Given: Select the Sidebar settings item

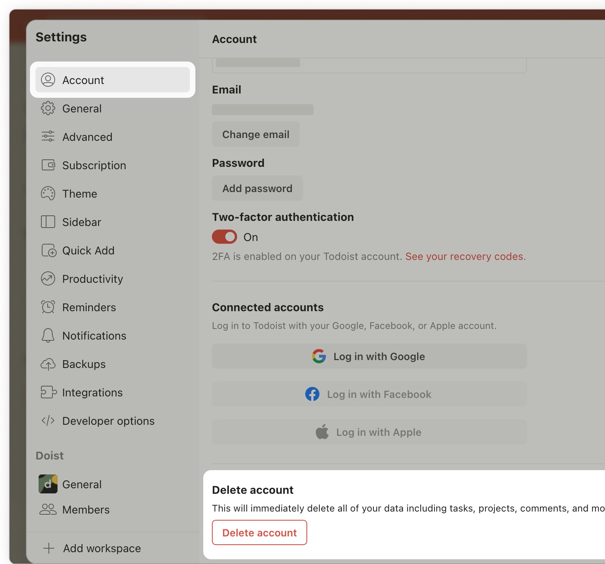Looking at the screenshot, I should coord(82,222).
